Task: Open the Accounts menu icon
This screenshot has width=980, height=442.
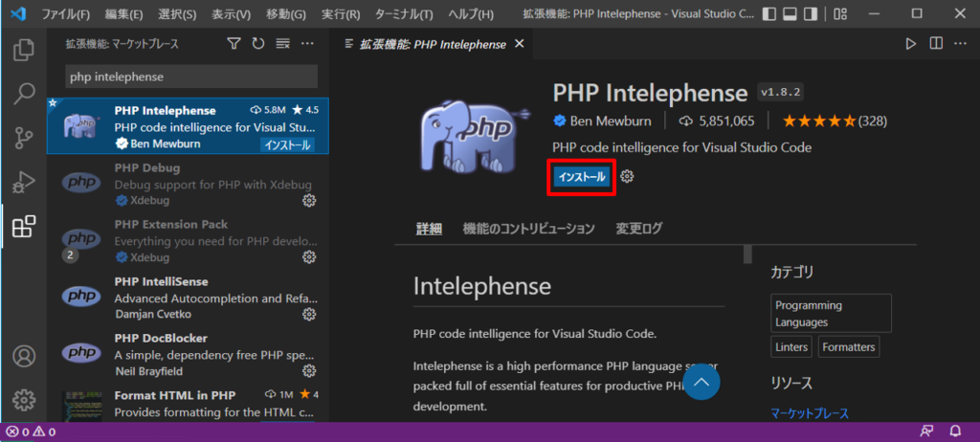Action: 24,356
